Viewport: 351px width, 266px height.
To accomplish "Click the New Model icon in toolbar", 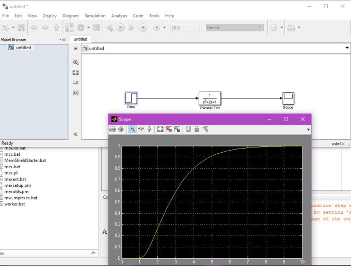I will click(5, 27).
